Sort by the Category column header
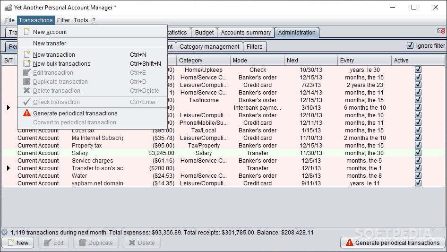 click(203, 60)
